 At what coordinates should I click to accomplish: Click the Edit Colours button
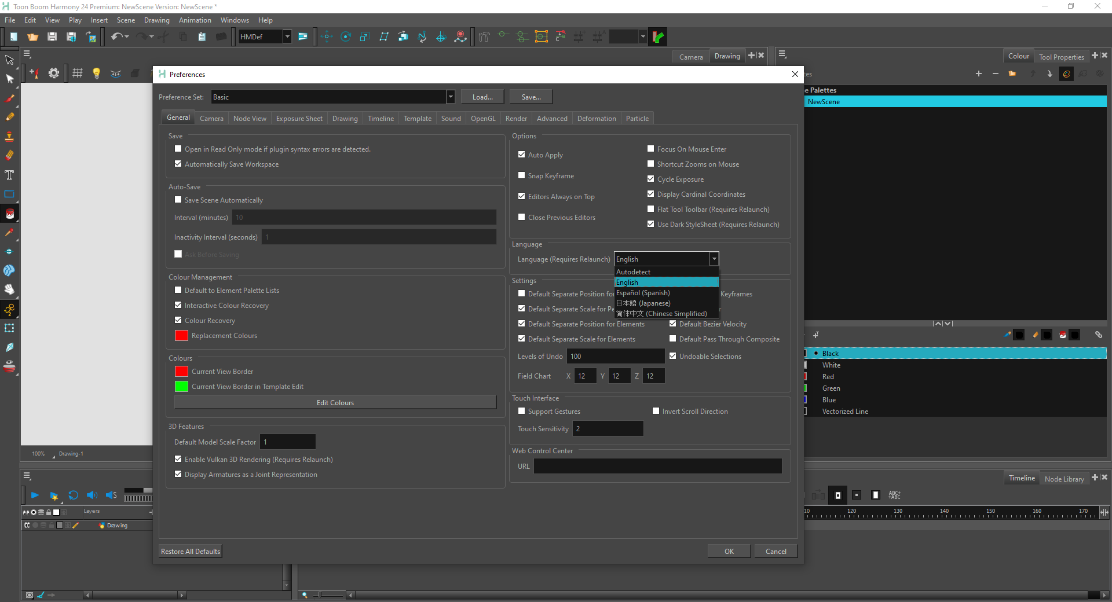pyautogui.click(x=335, y=403)
